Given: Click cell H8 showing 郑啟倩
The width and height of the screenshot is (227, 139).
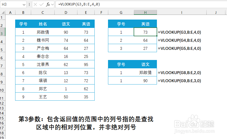Looking at the screenshot, I should pyautogui.click(x=145, y=72).
